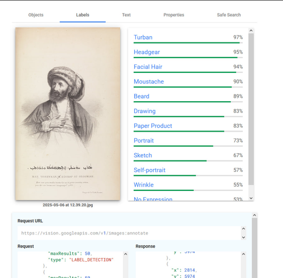
Task: Click the Response code pane up arrow
Action: click(243, 254)
